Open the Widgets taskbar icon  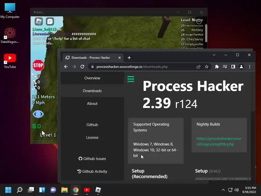42,190
